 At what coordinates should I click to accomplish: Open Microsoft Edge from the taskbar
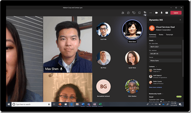tap(71, 104)
